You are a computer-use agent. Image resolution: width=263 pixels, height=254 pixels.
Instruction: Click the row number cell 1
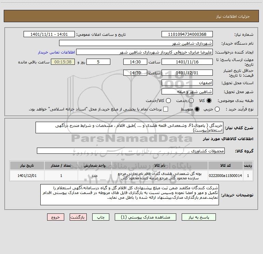pos(248,176)
